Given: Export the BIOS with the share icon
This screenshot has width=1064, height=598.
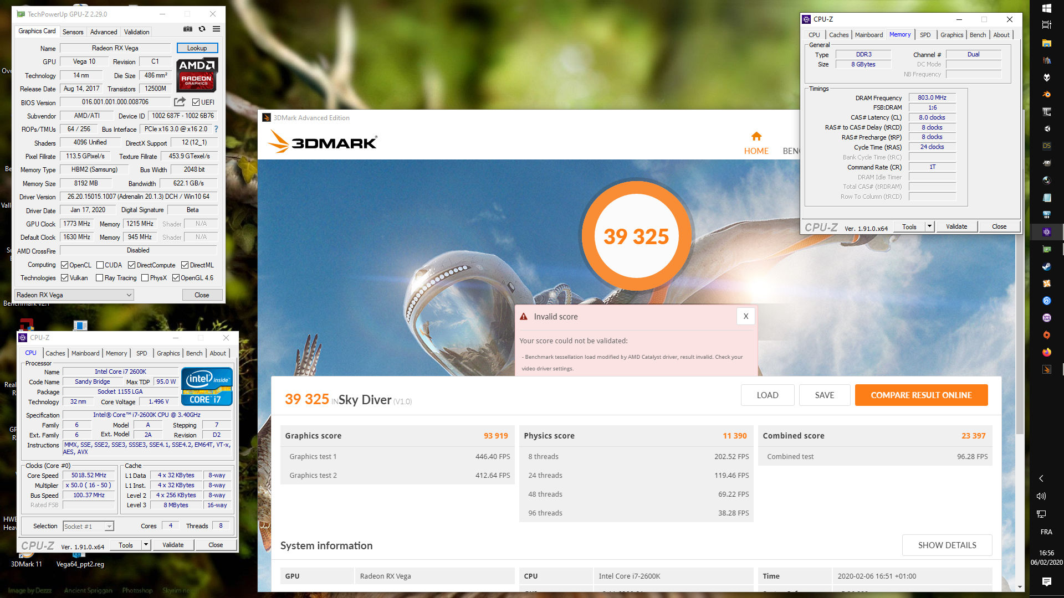Looking at the screenshot, I should coord(180,102).
